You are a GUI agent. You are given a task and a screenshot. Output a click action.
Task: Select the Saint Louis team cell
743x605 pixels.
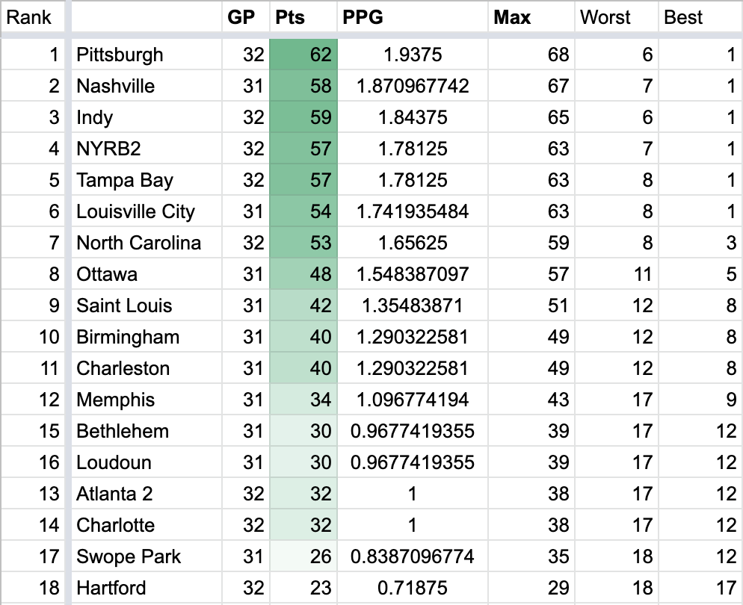pyautogui.click(x=124, y=305)
